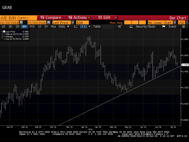Screen dimensions: 189x142
Task: Open end date calendar picker icon
Action: click(49, 23)
